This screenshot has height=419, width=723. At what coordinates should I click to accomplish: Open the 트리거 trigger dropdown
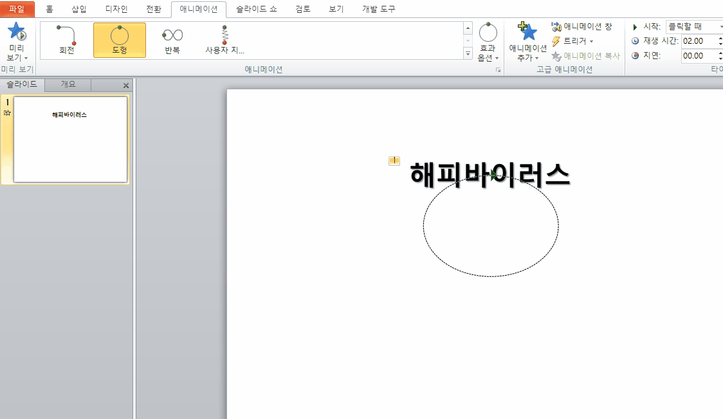[x=572, y=41]
